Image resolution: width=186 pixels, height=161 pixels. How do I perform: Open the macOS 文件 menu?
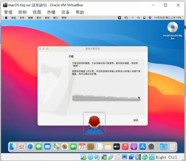(22, 18)
